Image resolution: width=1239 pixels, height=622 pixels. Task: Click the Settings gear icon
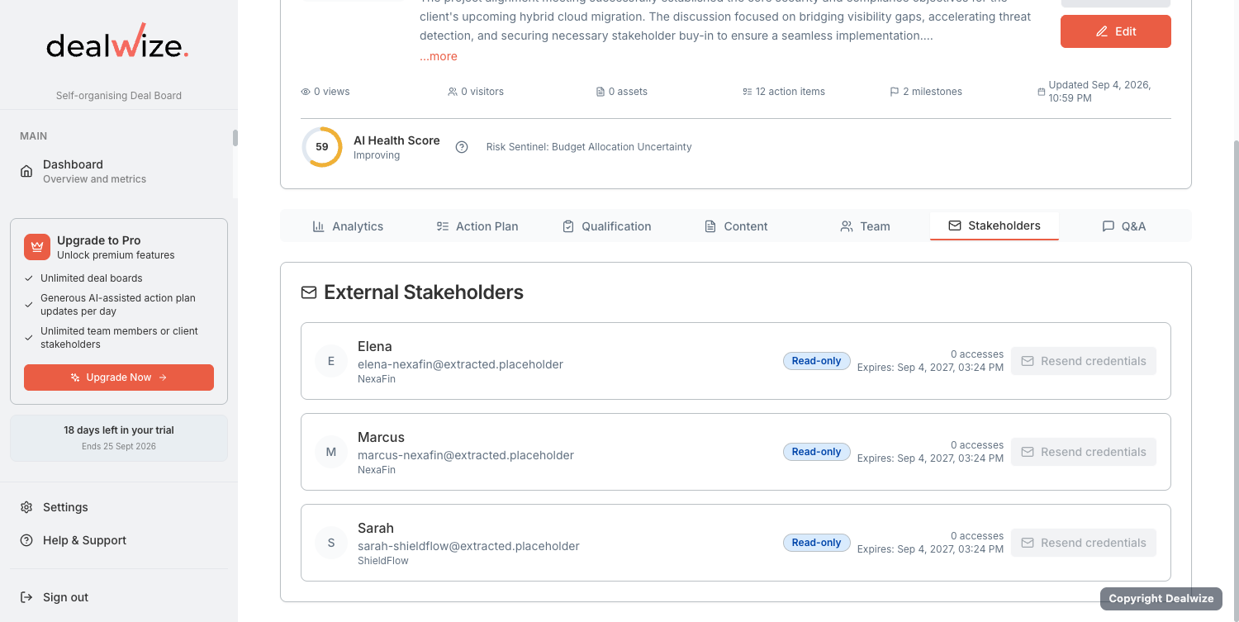click(x=26, y=507)
